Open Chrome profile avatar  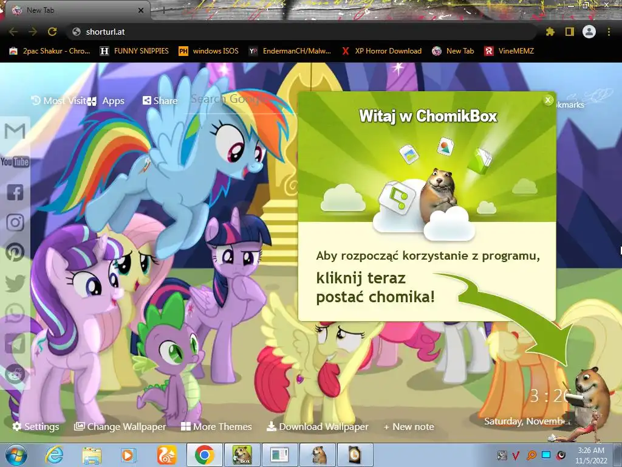(589, 32)
